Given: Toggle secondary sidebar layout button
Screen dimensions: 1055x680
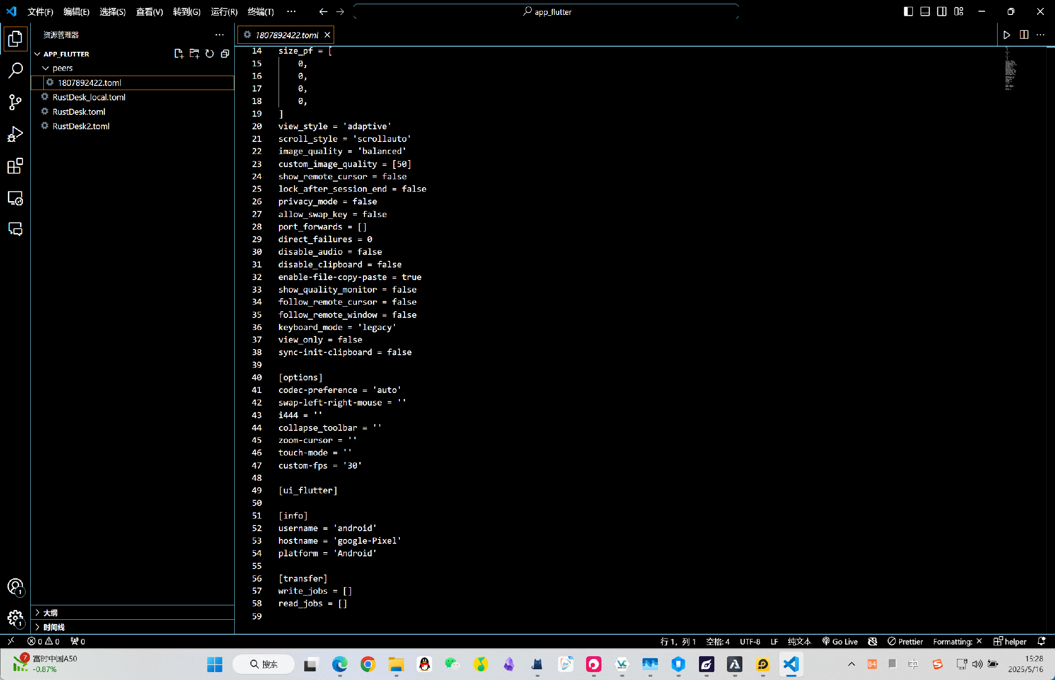Looking at the screenshot, I should point(942,12).
